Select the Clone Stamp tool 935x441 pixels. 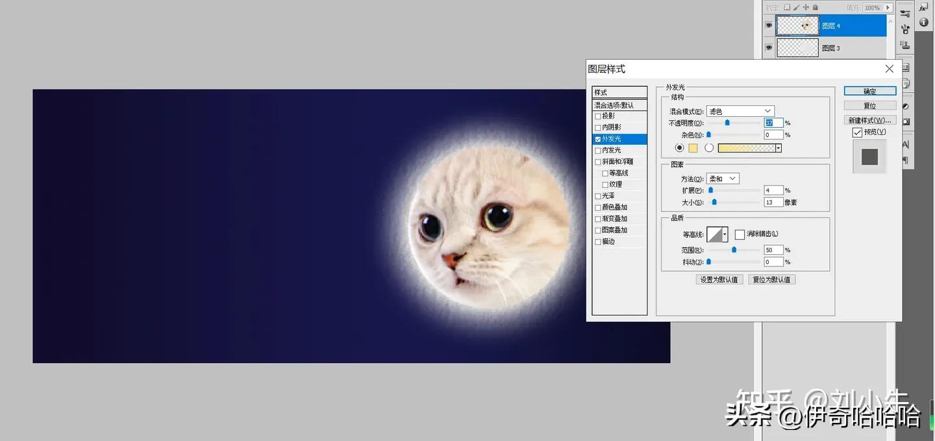coord(906,45)
